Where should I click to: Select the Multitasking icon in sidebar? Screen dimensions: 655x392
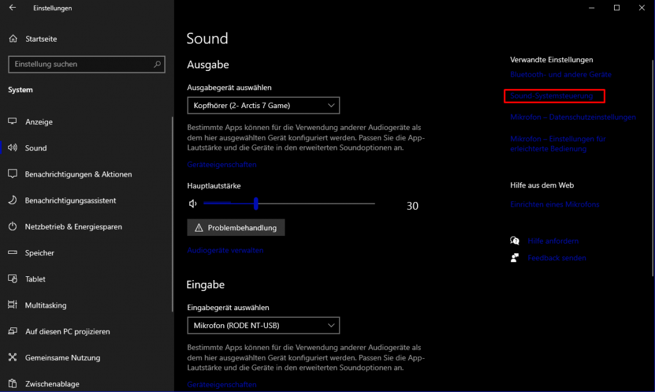tap(12, 305)
